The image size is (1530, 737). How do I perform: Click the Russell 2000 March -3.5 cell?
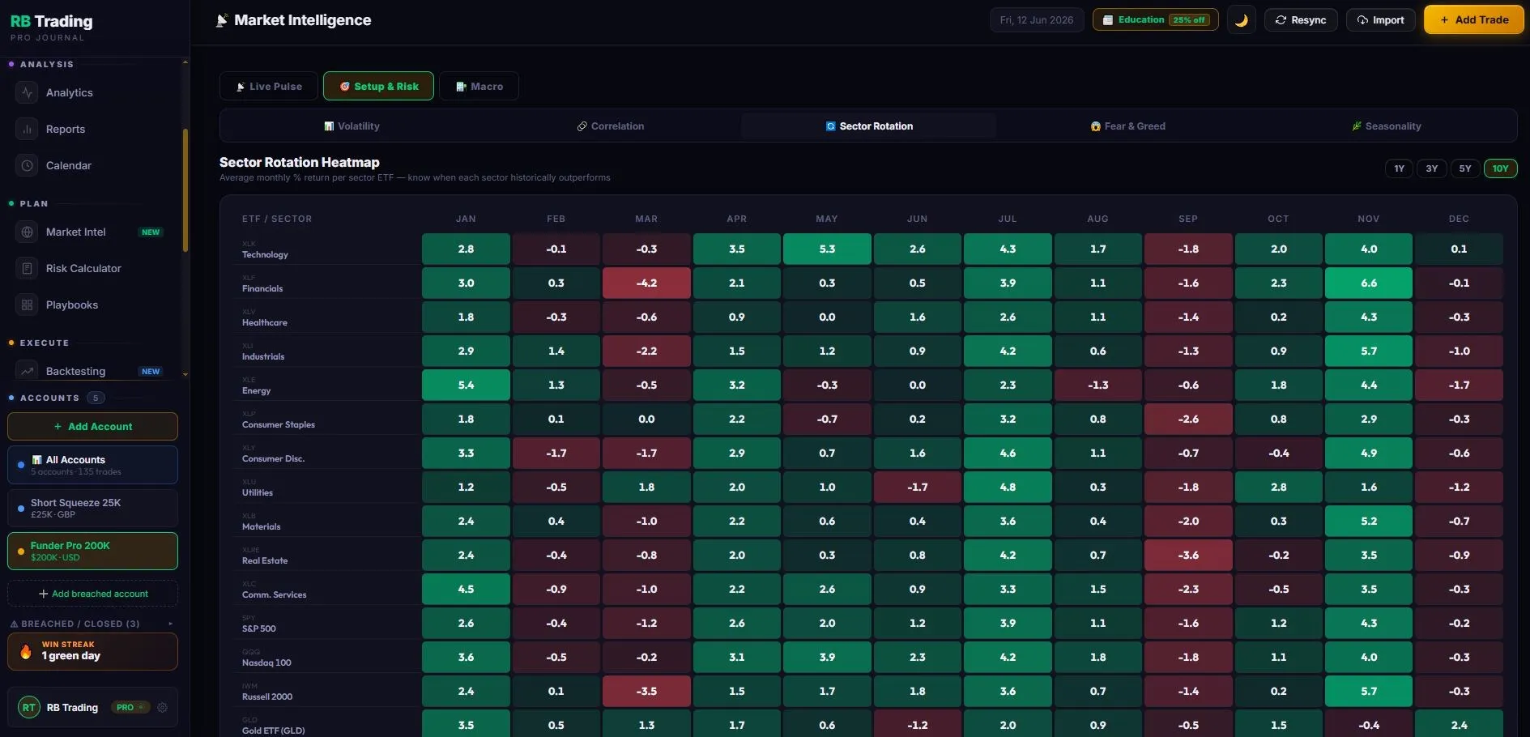pyautogui.click(x=646, y=691)
